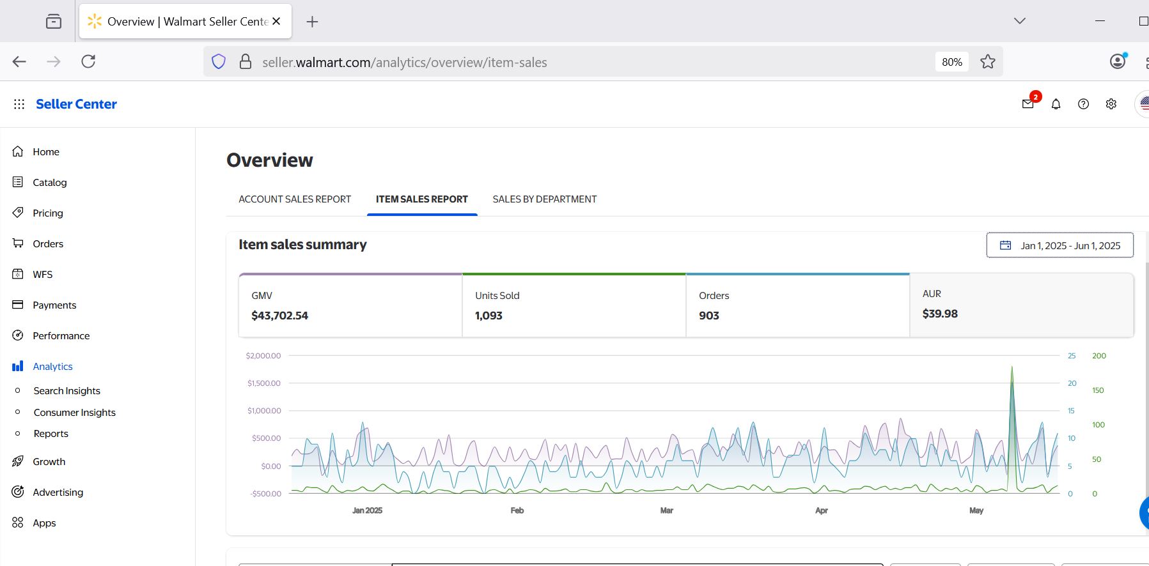Open the date range picker

(x=1059, y=245)
